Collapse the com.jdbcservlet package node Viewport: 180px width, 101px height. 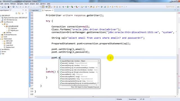(5, 26)
